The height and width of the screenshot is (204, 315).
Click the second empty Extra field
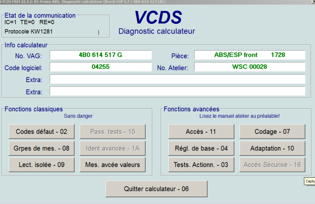[x=178, y=91]
